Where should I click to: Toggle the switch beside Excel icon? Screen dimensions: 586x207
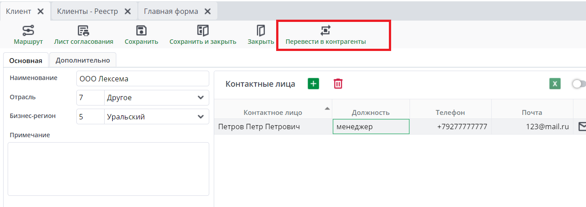[579, 84]
